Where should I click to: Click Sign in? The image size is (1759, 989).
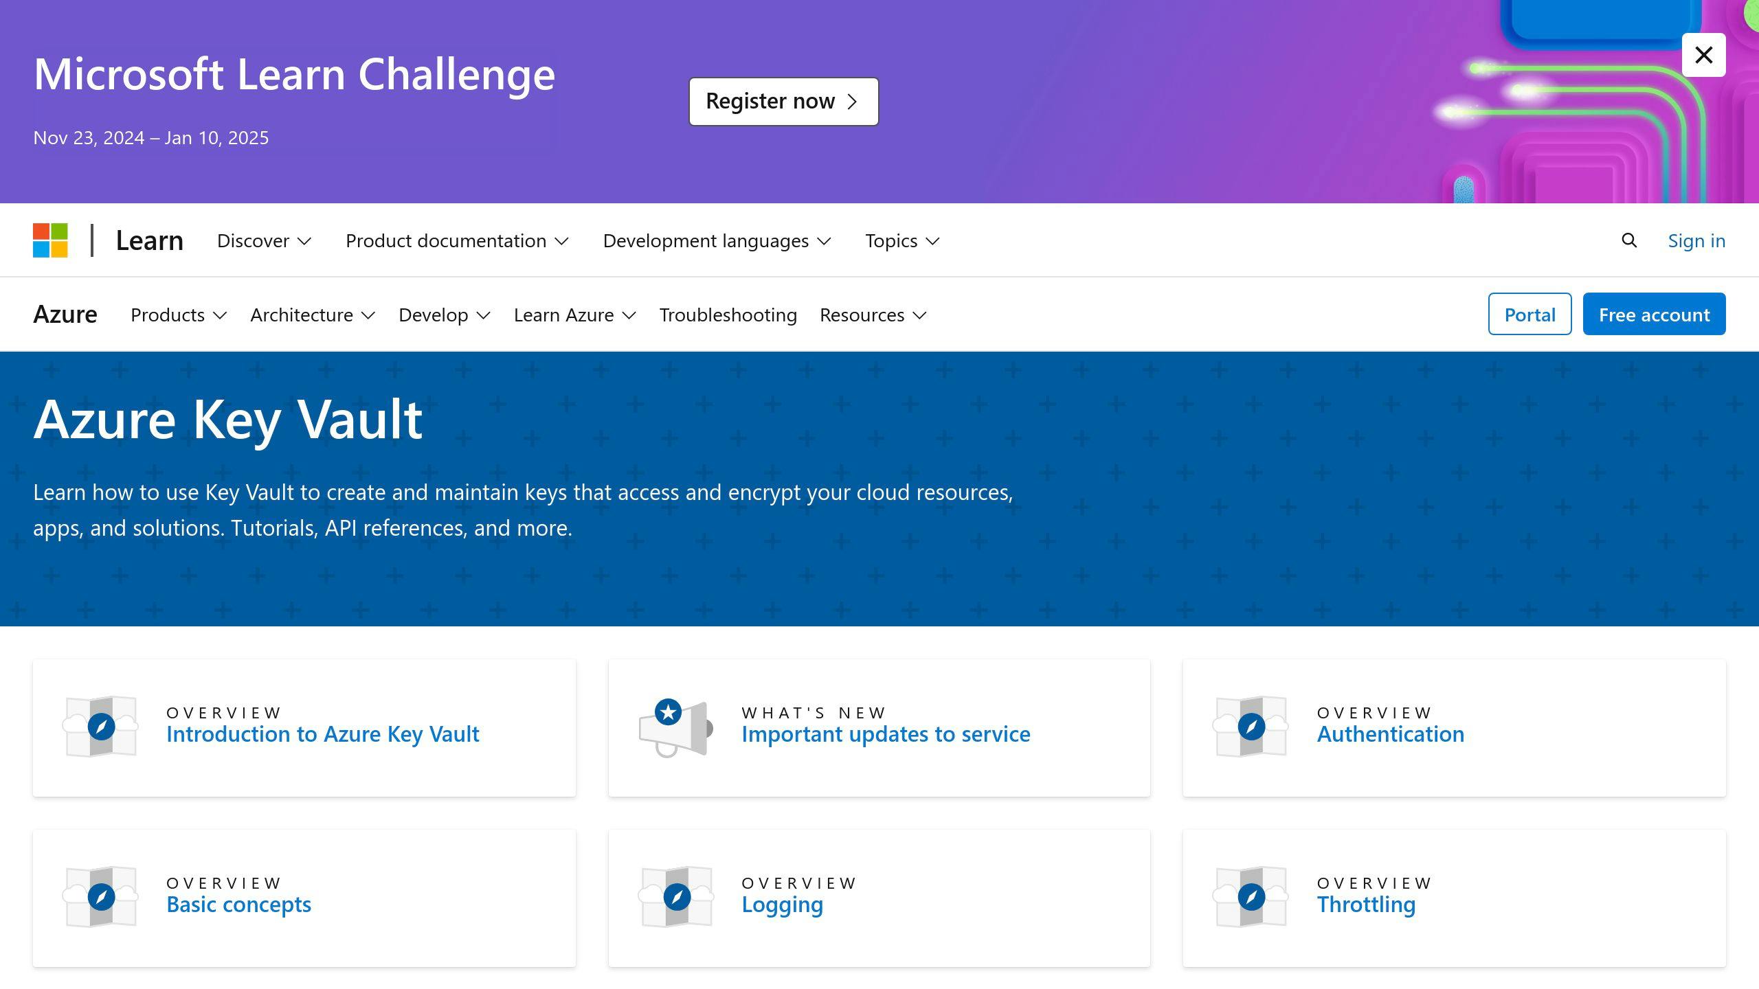[x=1696, y=240]
